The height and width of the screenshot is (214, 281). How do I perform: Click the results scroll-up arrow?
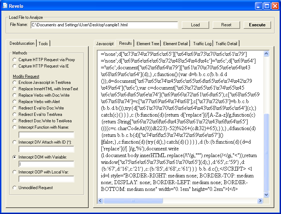266,54
